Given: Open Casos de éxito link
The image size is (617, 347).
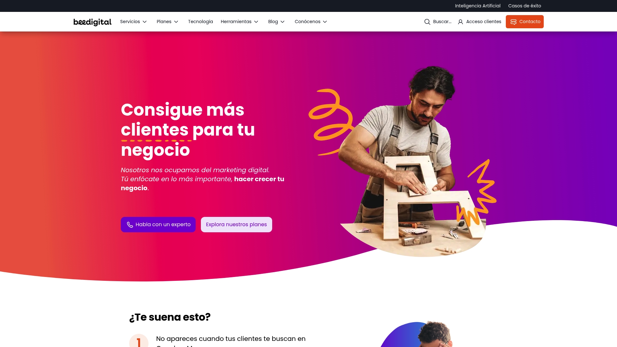Looking at the screenshot, I should 524,6.
